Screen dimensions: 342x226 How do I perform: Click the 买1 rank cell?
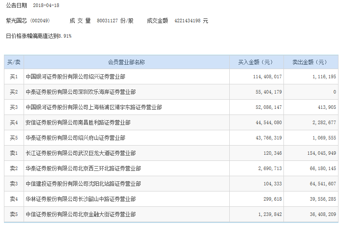(x=14, y=76)
